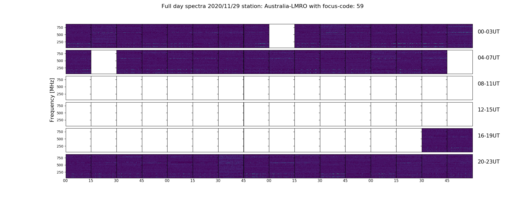Click the first colored spectrum segment in the 16-19UT row
Viewport: 525px width, 200px height.
[x=434, y=140]
